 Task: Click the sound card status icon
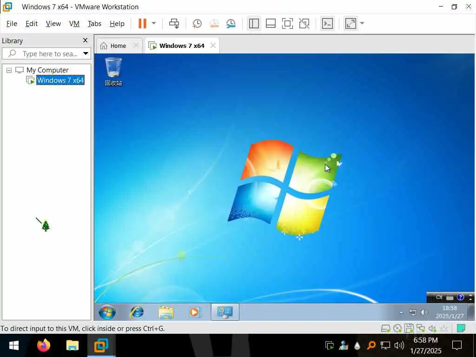point(432,328)
